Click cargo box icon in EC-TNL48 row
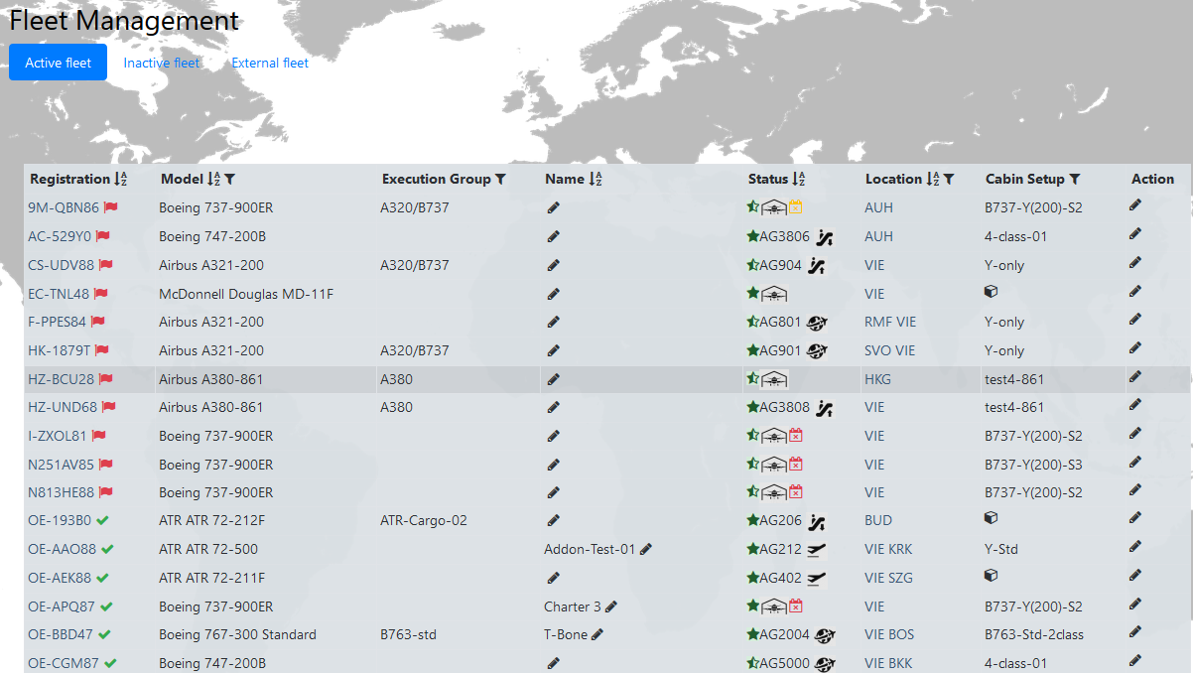The image size is (1193, 673). coord(991,292)
